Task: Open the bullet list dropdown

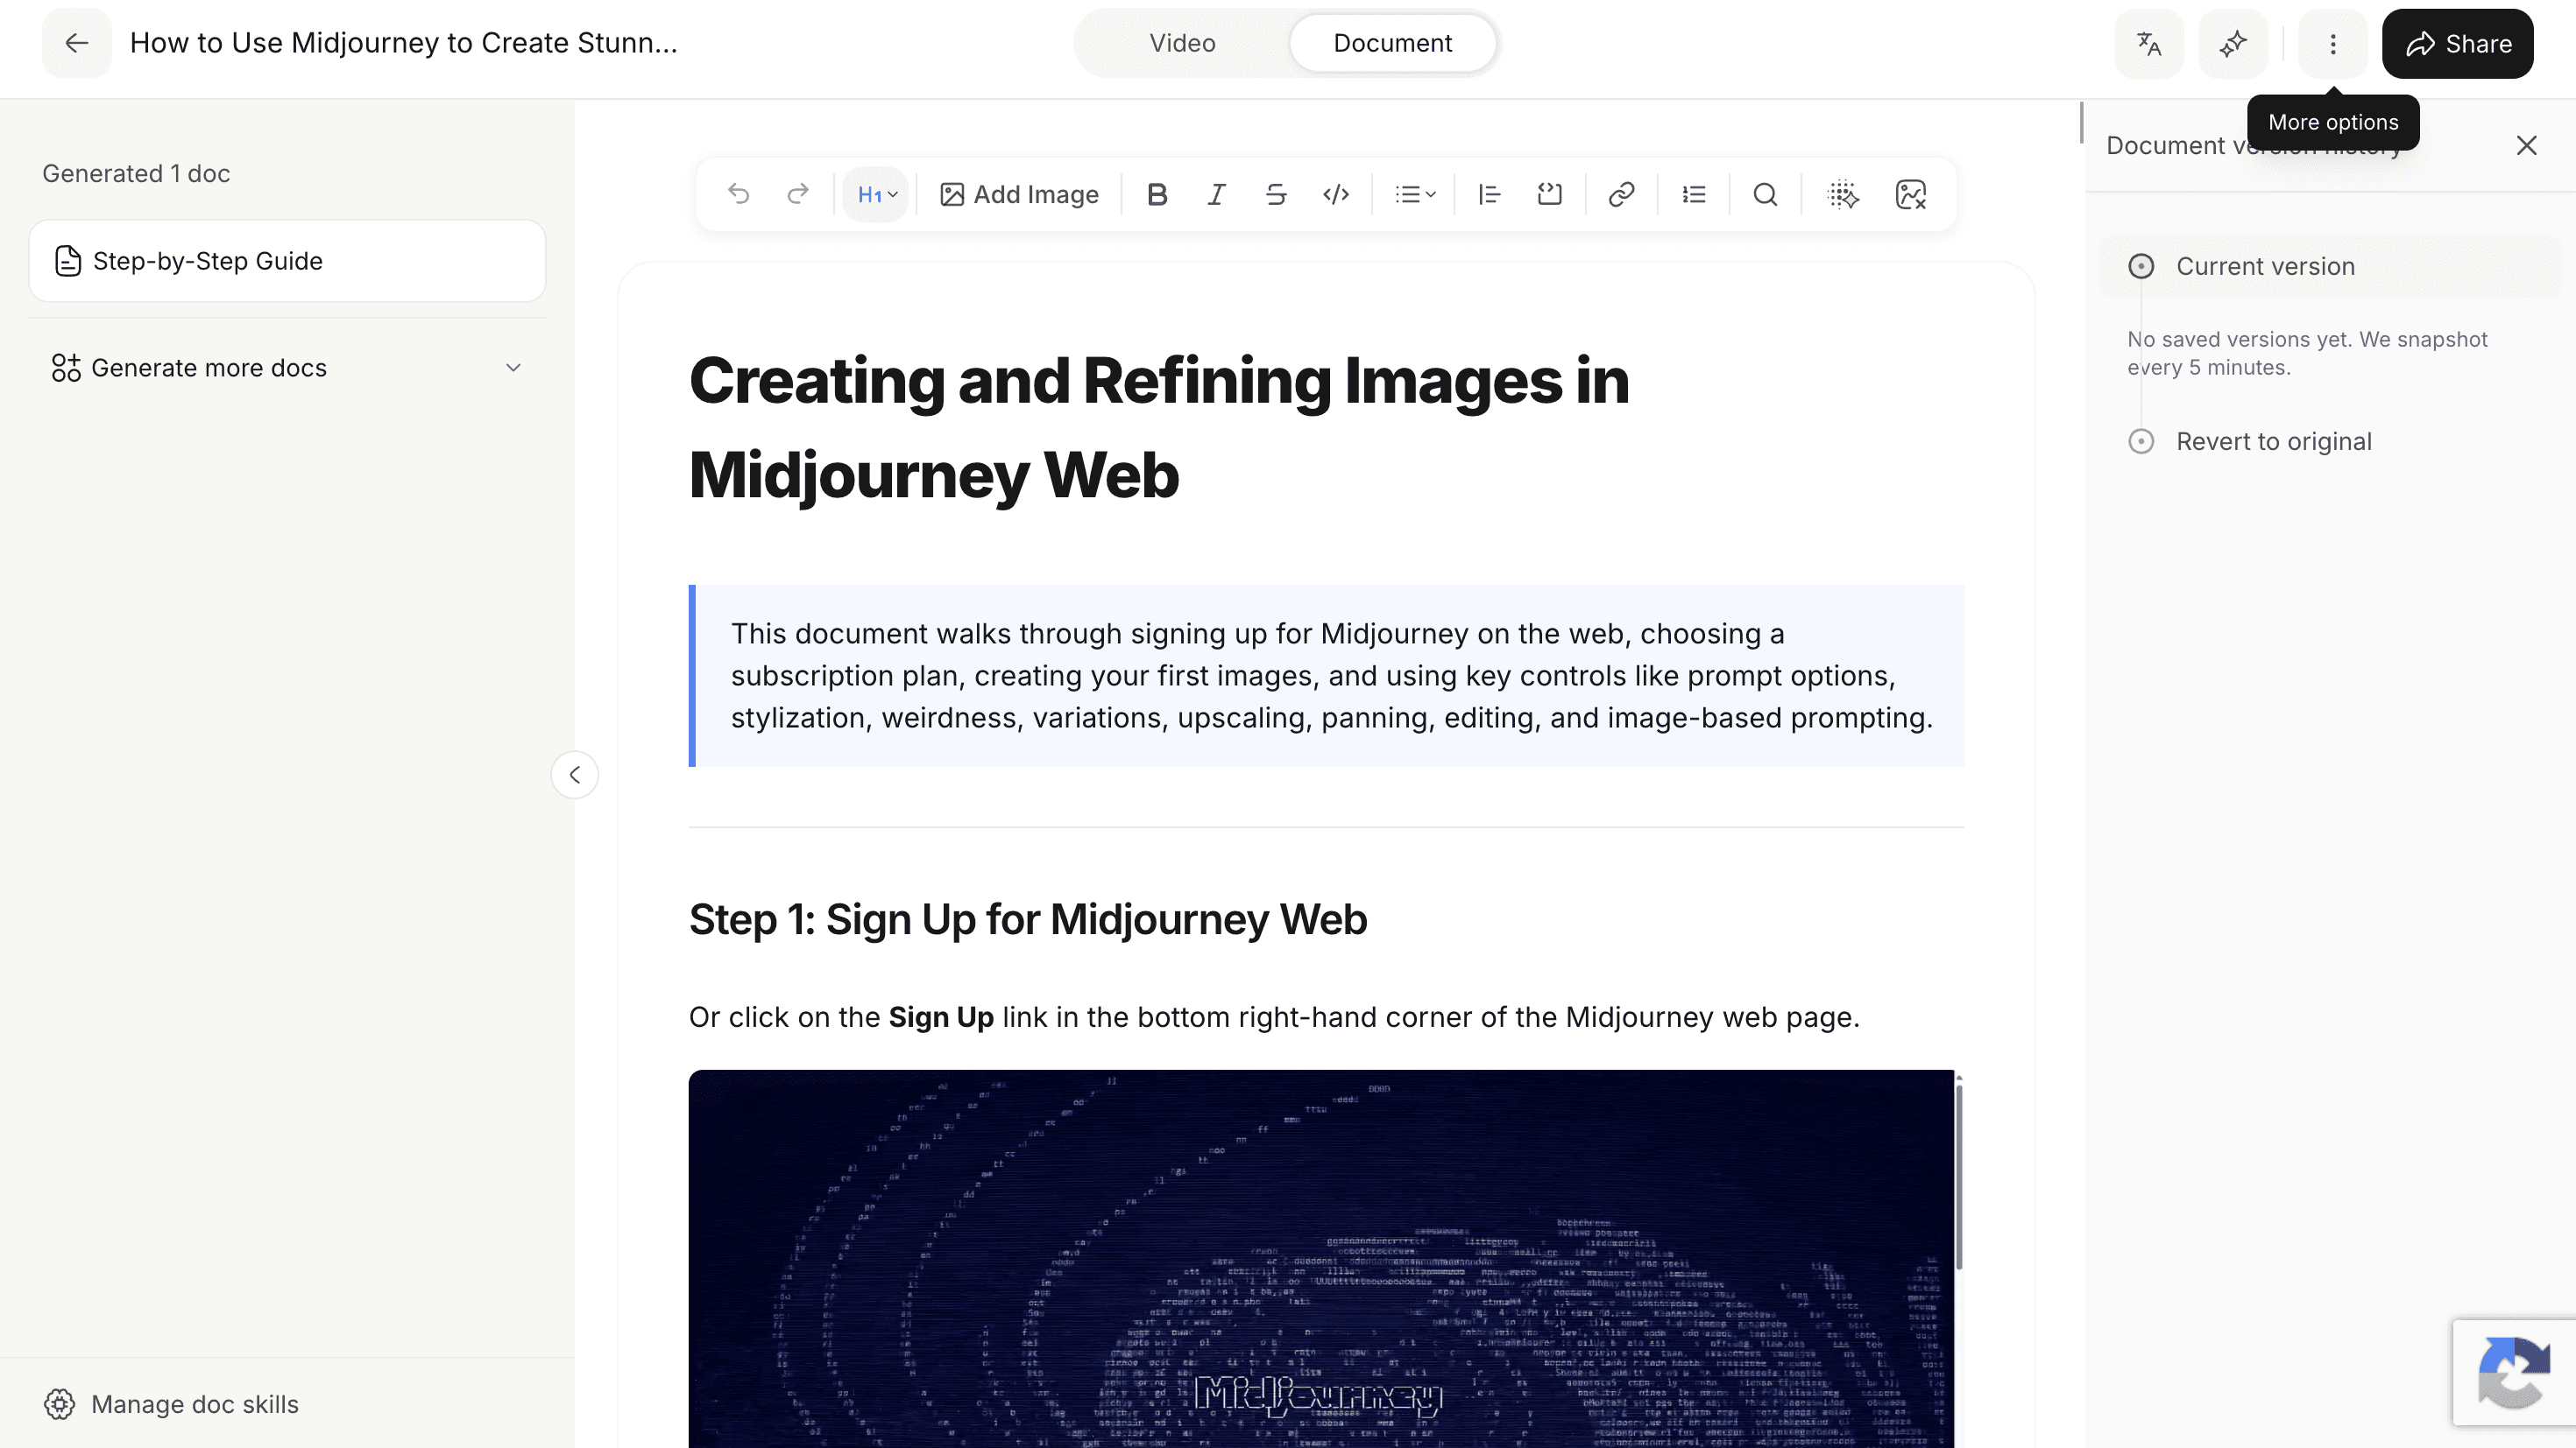Action: 1414,193
